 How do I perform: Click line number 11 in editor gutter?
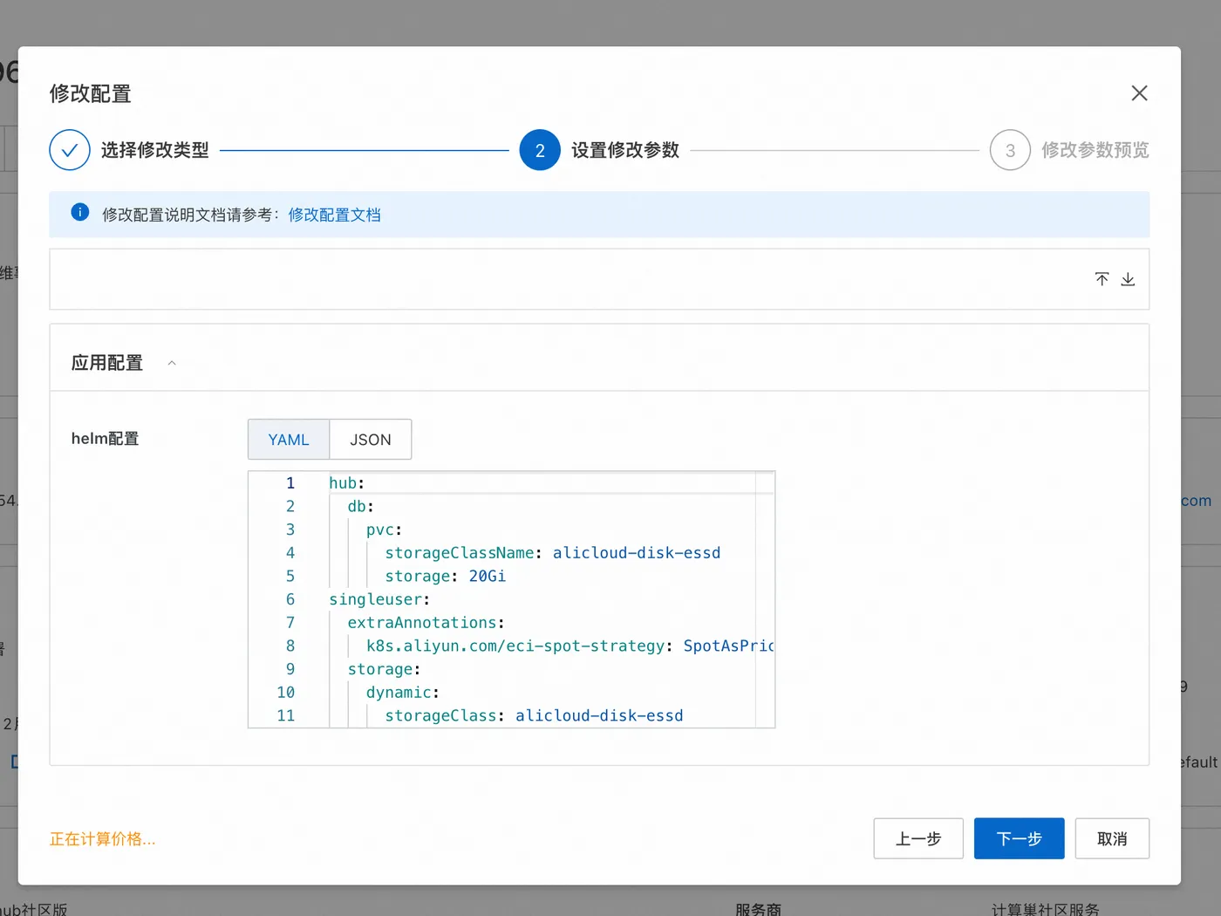coord(286,716)
